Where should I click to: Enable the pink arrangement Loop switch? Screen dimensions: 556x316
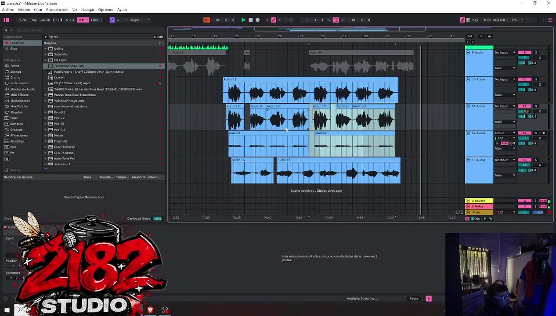click(336, 20)
